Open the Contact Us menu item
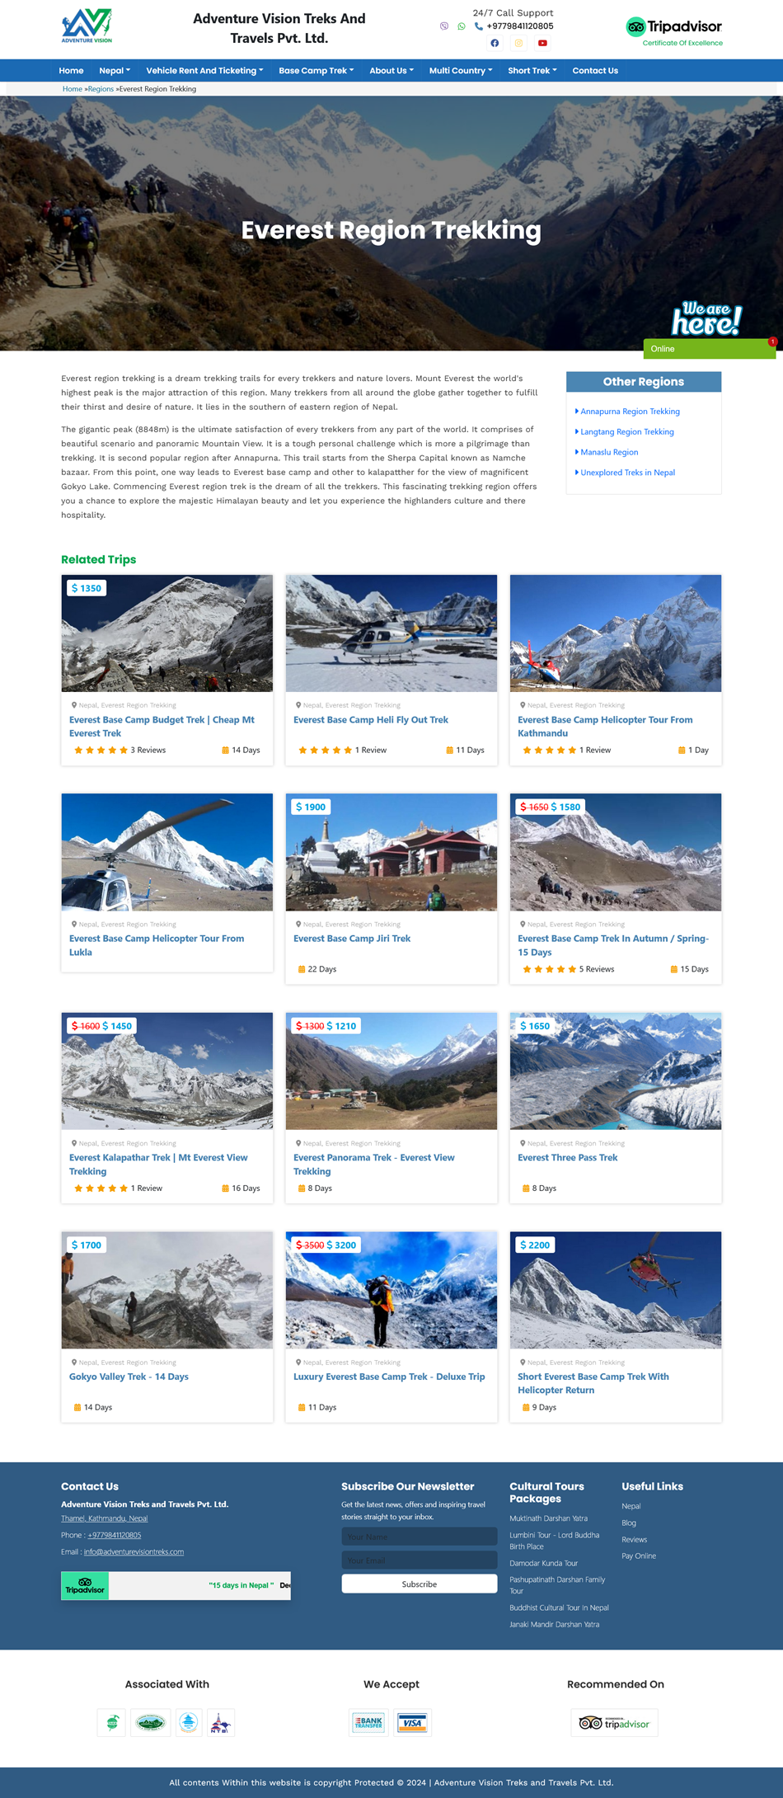Screen dimensions: 783x1798 595,71
